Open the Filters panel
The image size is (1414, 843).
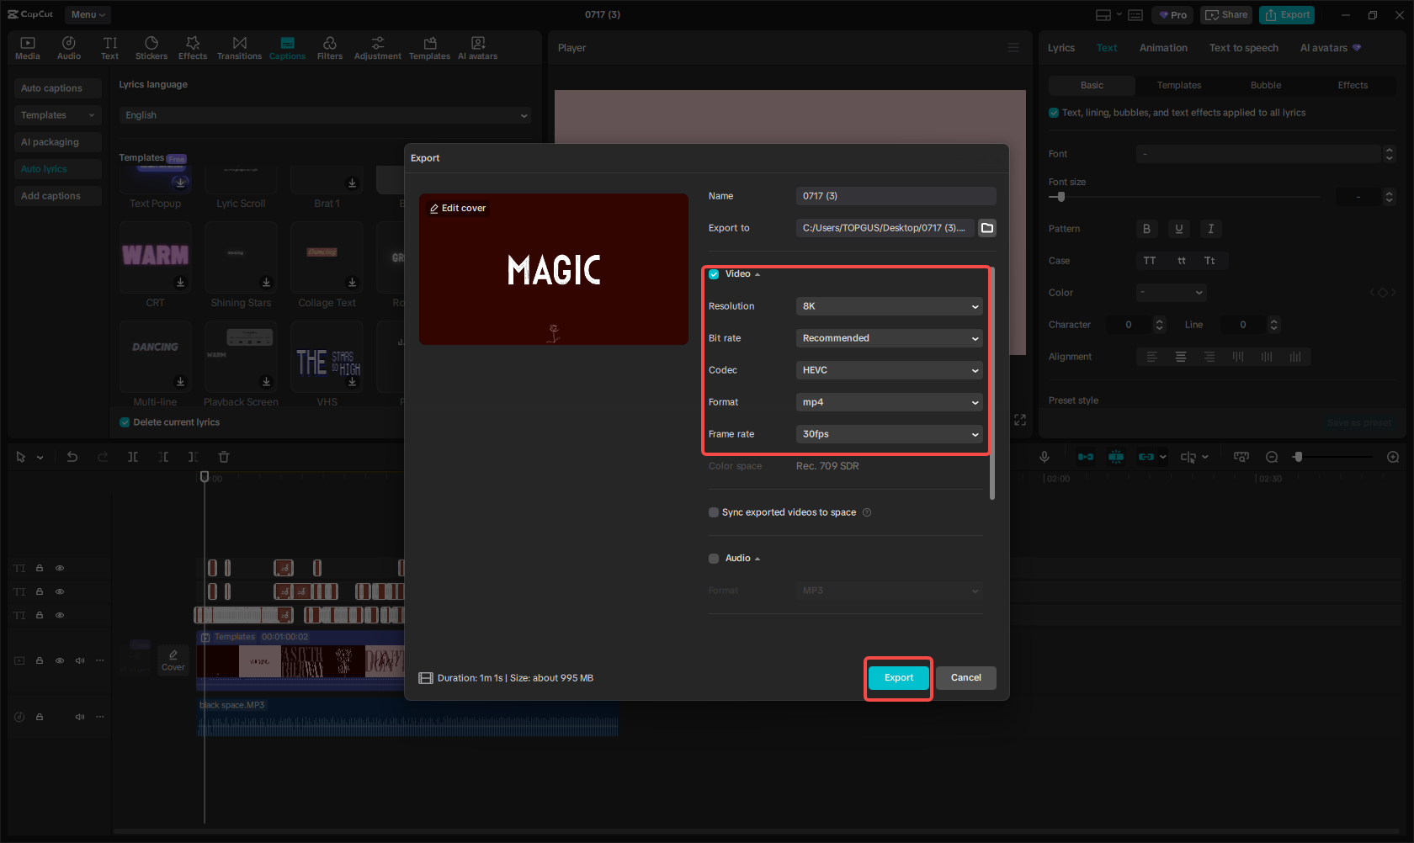click(x=329, y=47)
